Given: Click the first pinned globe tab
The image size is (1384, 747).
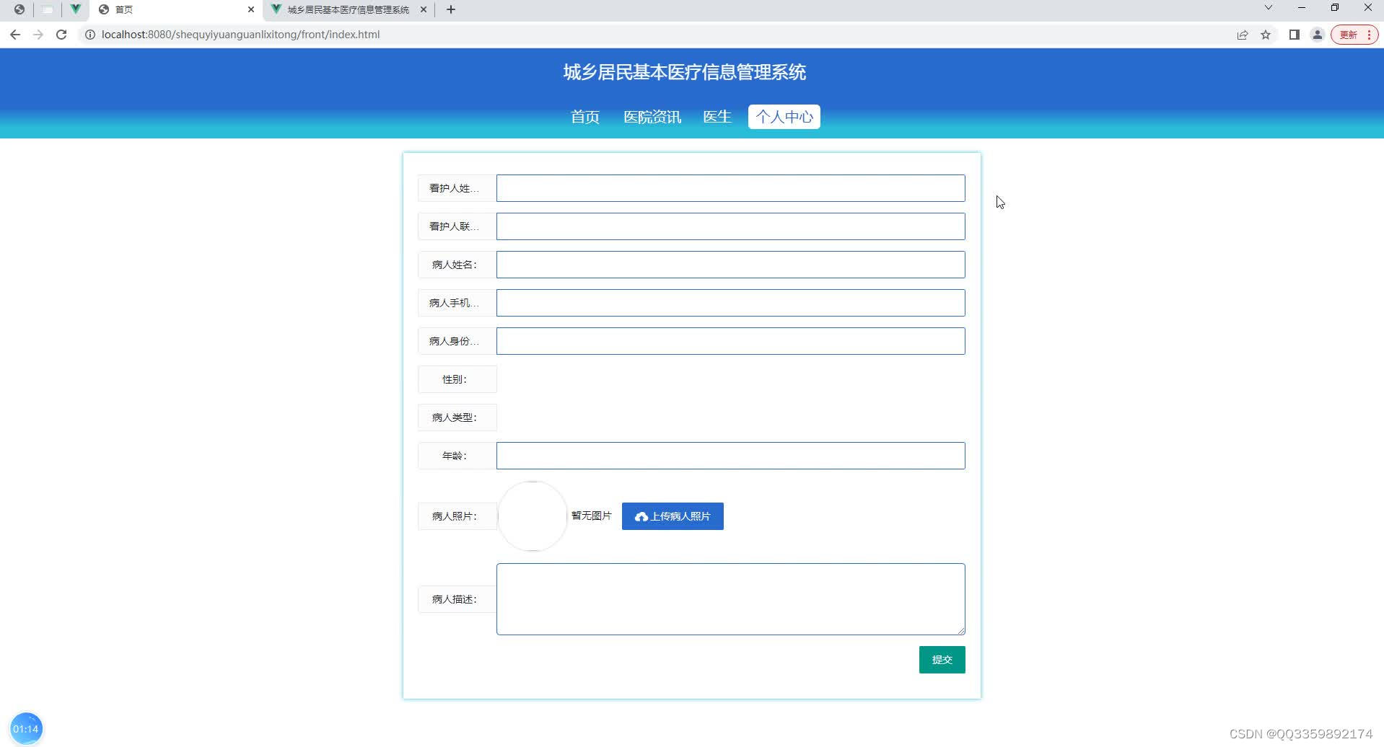Looking at the screenshot, I should (19, 9).
